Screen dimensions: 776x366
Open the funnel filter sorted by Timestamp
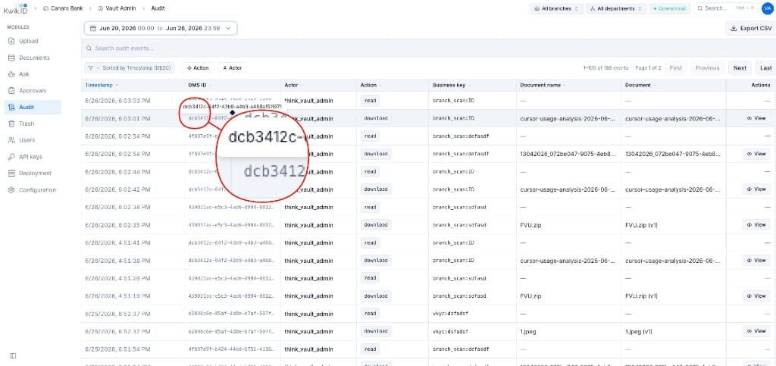(129, 67)
